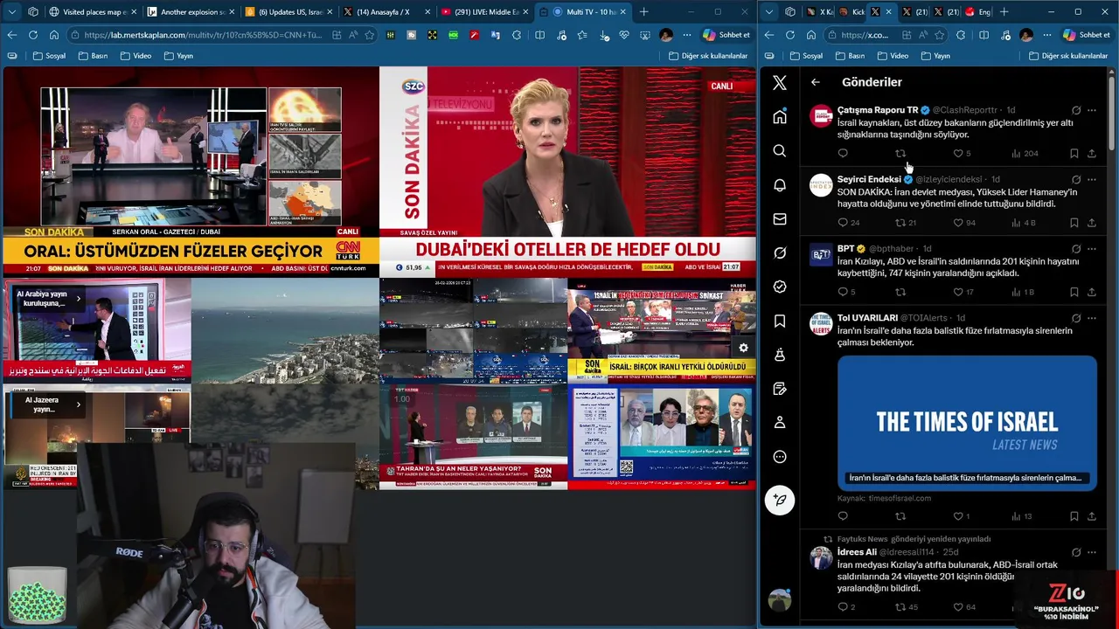Open Grok action on the BPT post

1076,249
